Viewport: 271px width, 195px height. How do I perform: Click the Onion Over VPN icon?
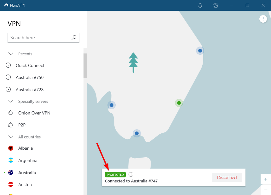(x=11, y=113)
